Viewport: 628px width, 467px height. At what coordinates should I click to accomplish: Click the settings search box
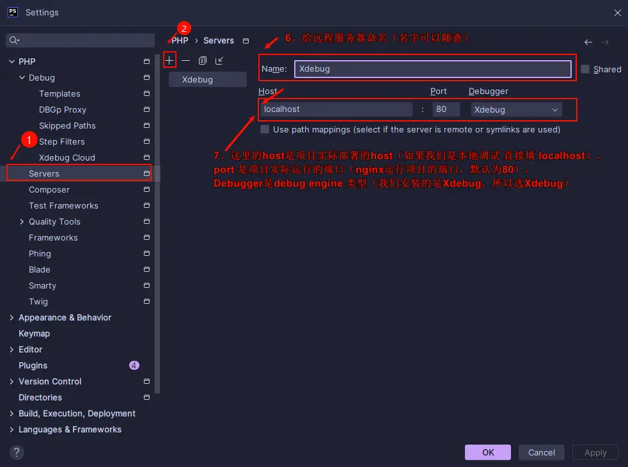coord(80,40)
